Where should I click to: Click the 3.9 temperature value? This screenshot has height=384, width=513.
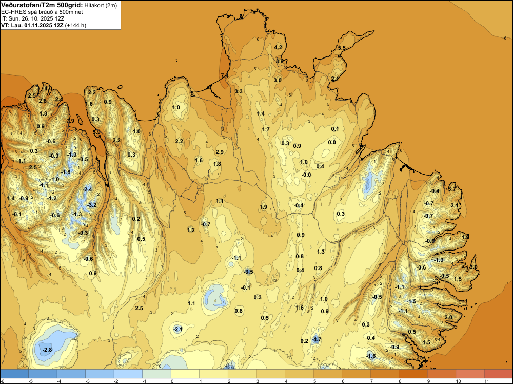280,61
